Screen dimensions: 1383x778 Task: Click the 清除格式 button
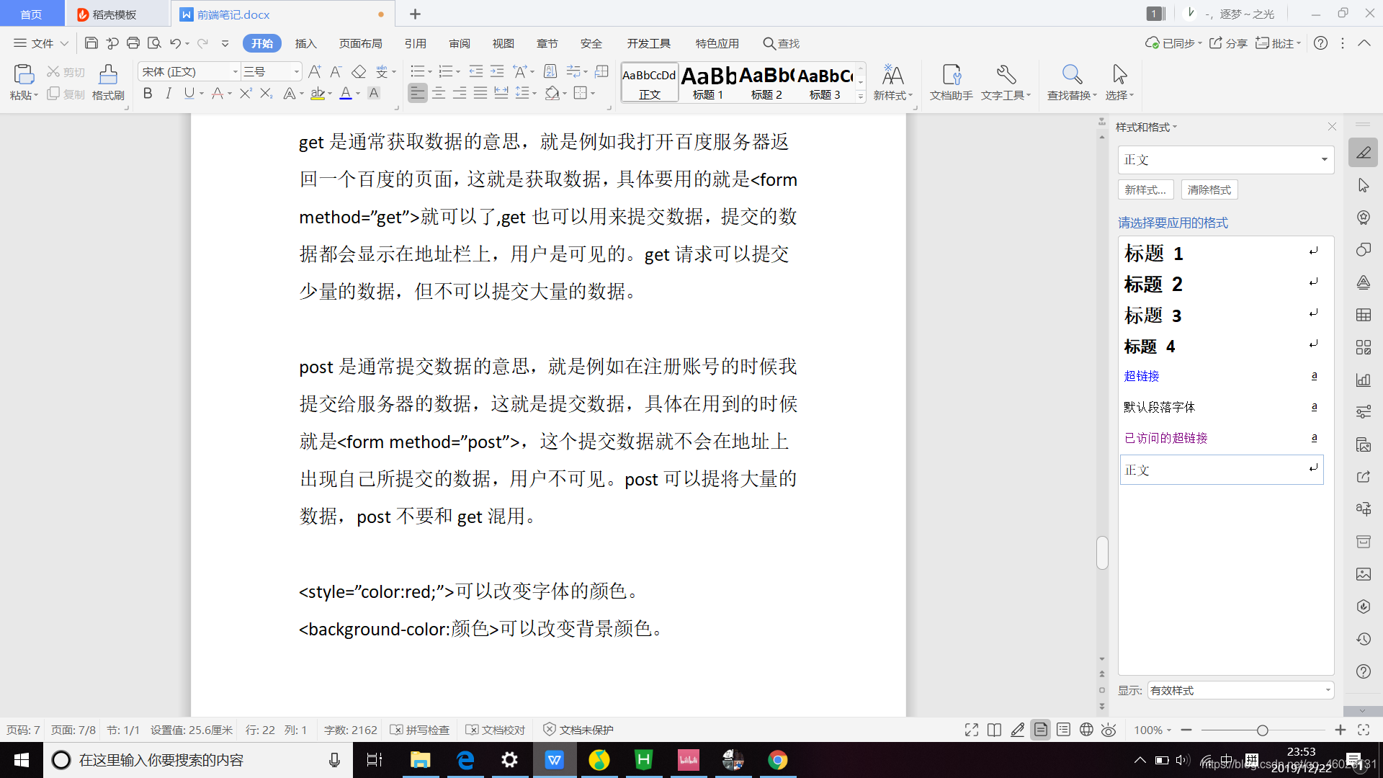pyautogui.click(x=1209, y=189)
